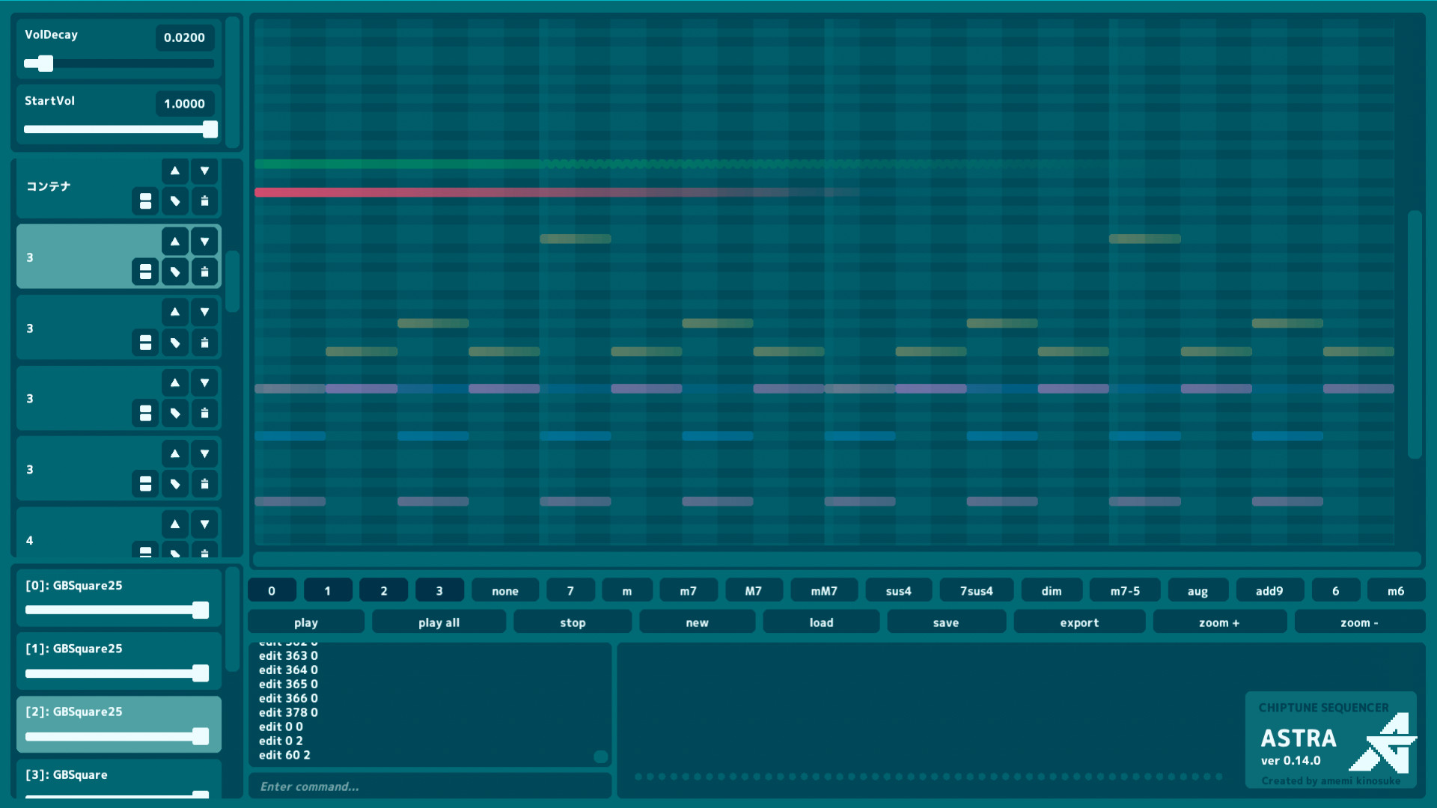The width and height of the screenshot is (1437, 808).
Task: Open the tag icon on the third 3 track
Action: pos(175,413)
